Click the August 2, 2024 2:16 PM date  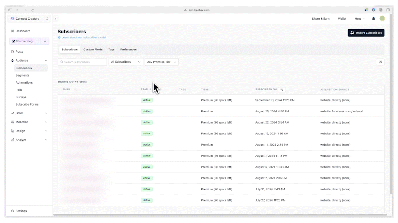[271, 178]
